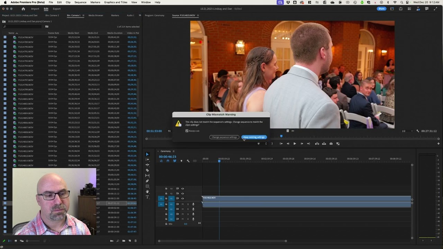Toggle lock on track V1
The image size is (443, 249).
tap(166, 198)
